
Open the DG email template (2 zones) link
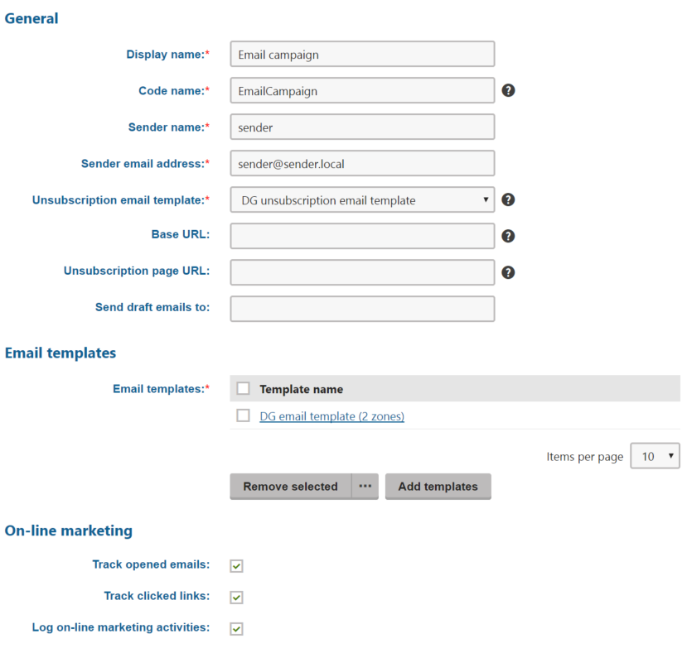click(x=331, y=416)
